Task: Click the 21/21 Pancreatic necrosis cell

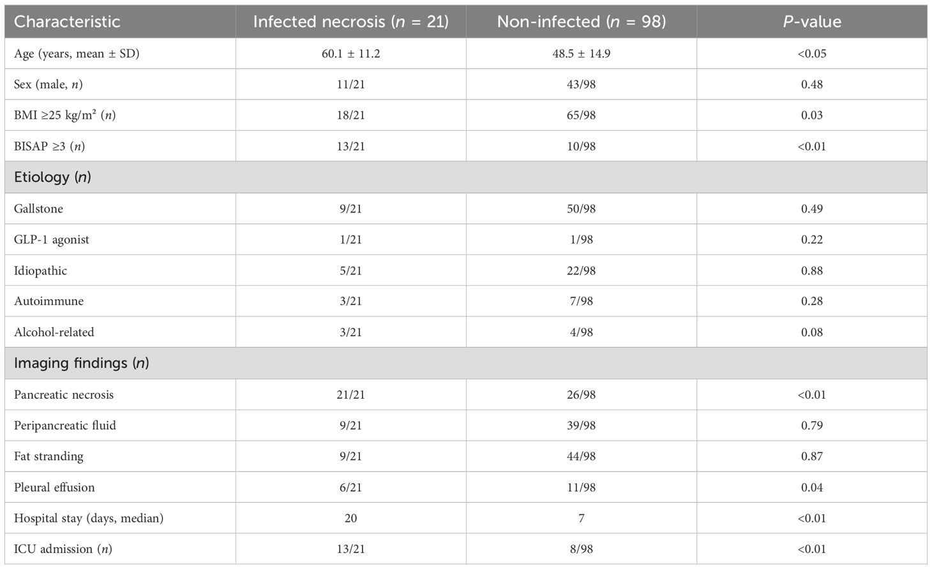Action: point(350,395)
